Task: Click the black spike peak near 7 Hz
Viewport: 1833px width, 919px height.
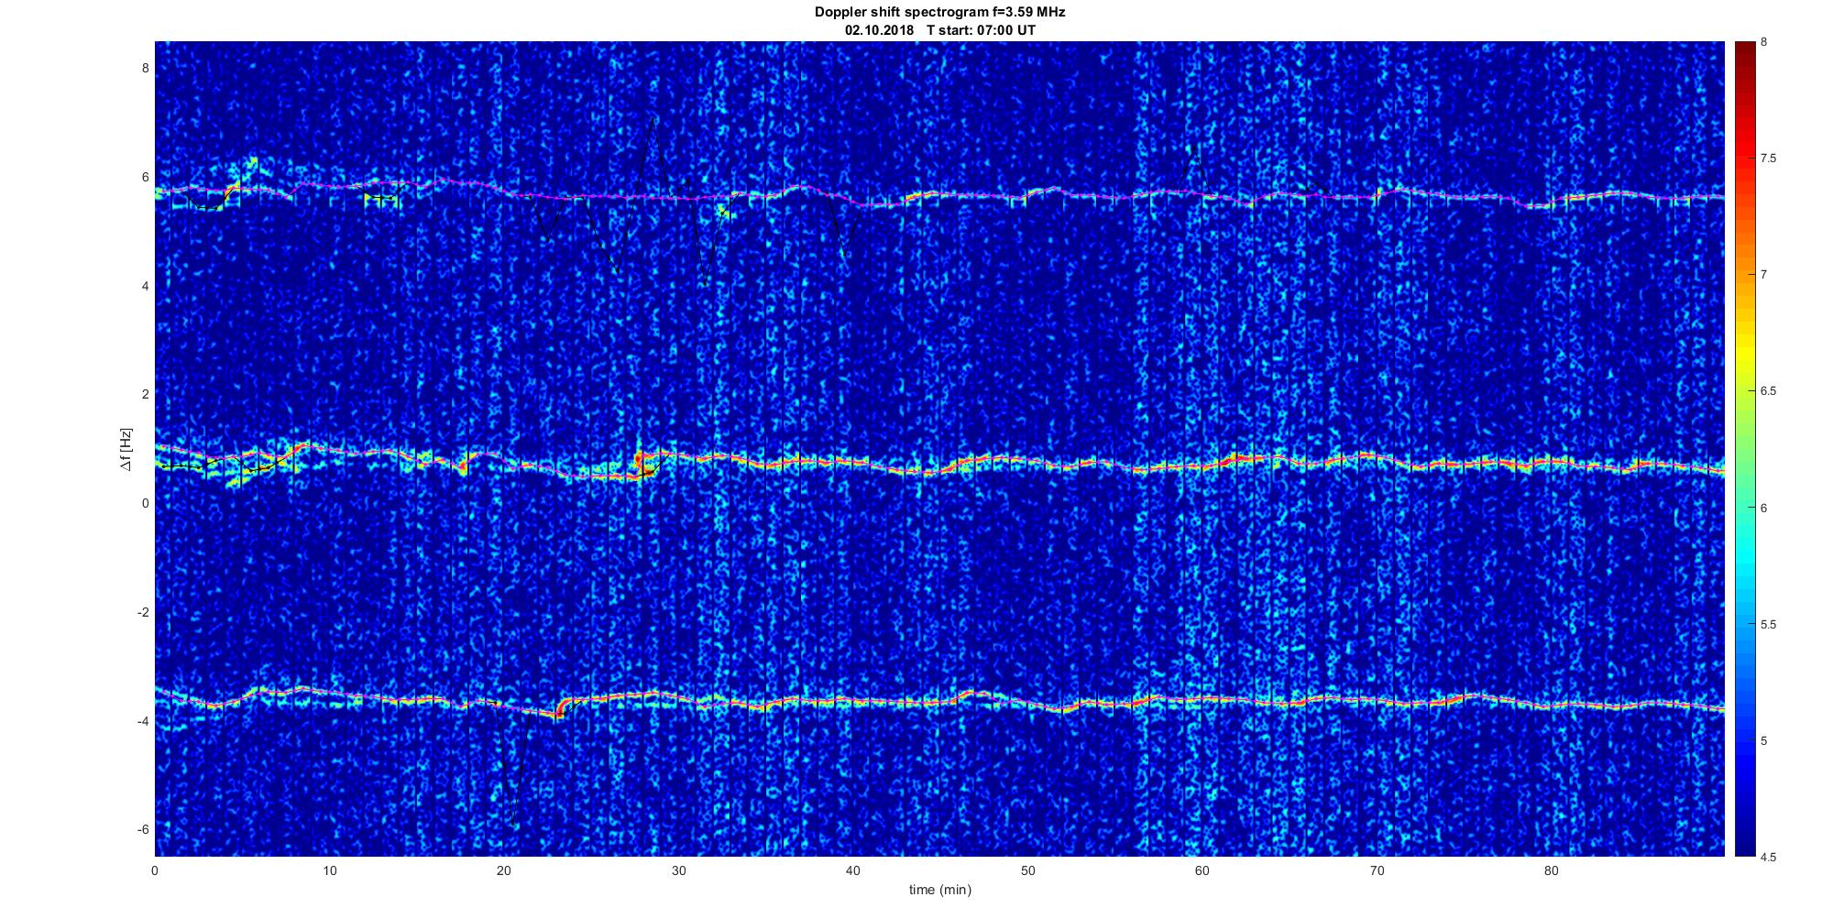Action: coord(652,118)
